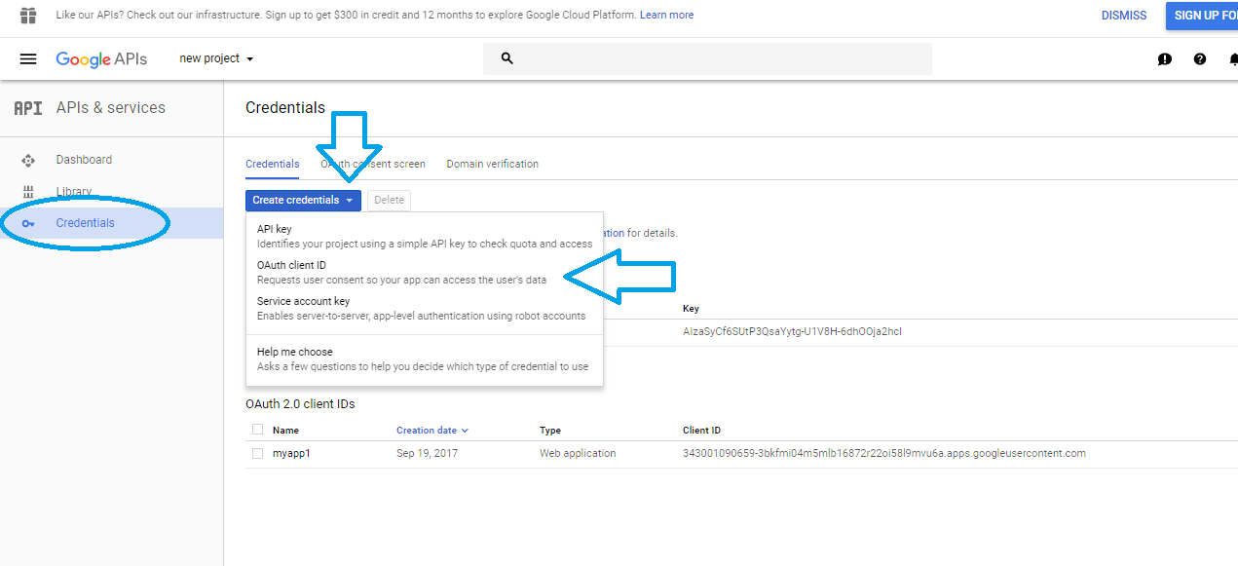The height and width of the screenshot is (566, 1238).
Task: Click the Key column header
Action: (x=691, y=308)
